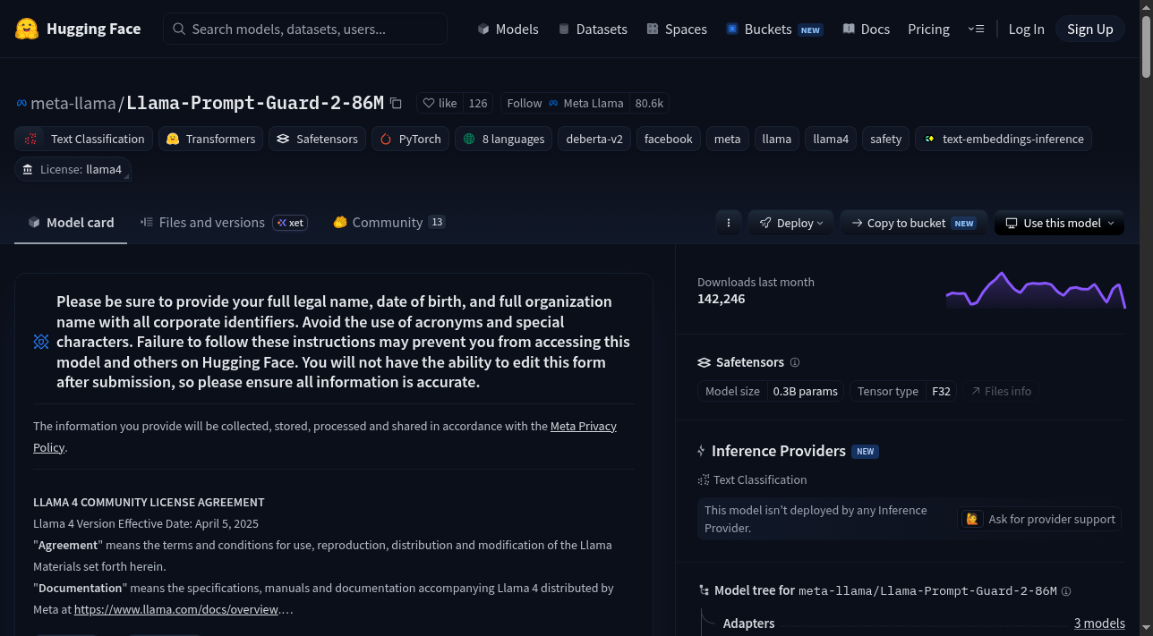Switch to the Model card tab

pos(71,223)
